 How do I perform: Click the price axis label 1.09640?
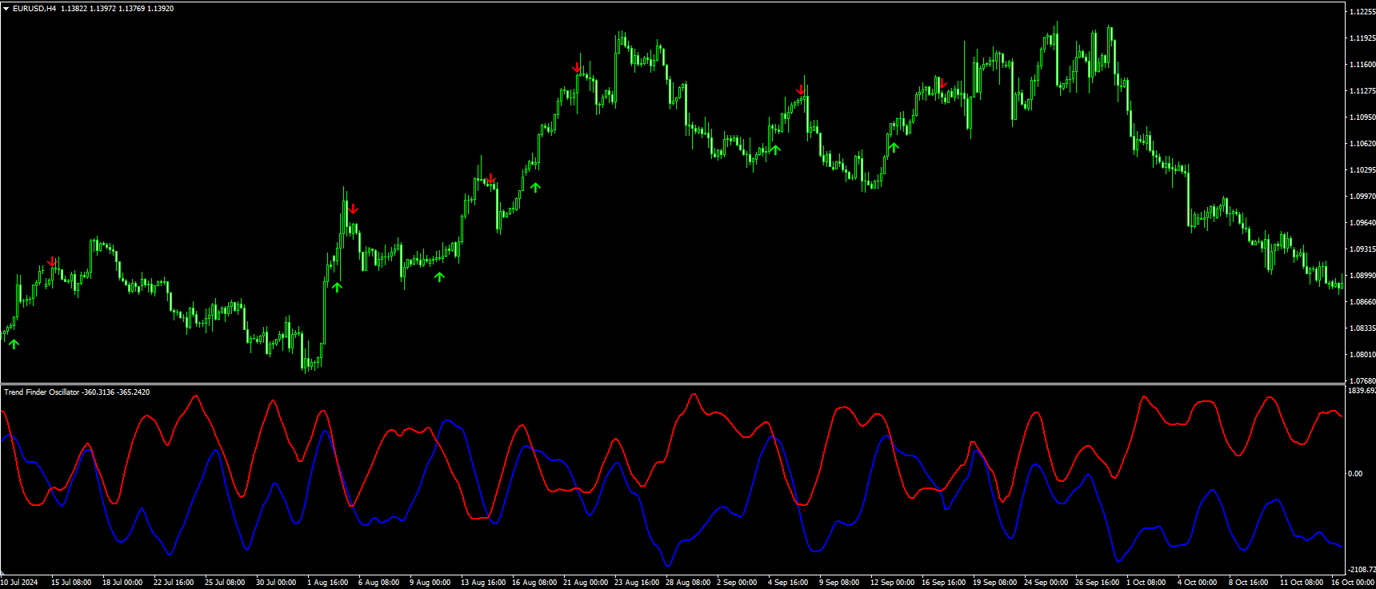pyautogui.click(x=1362, y=223)
